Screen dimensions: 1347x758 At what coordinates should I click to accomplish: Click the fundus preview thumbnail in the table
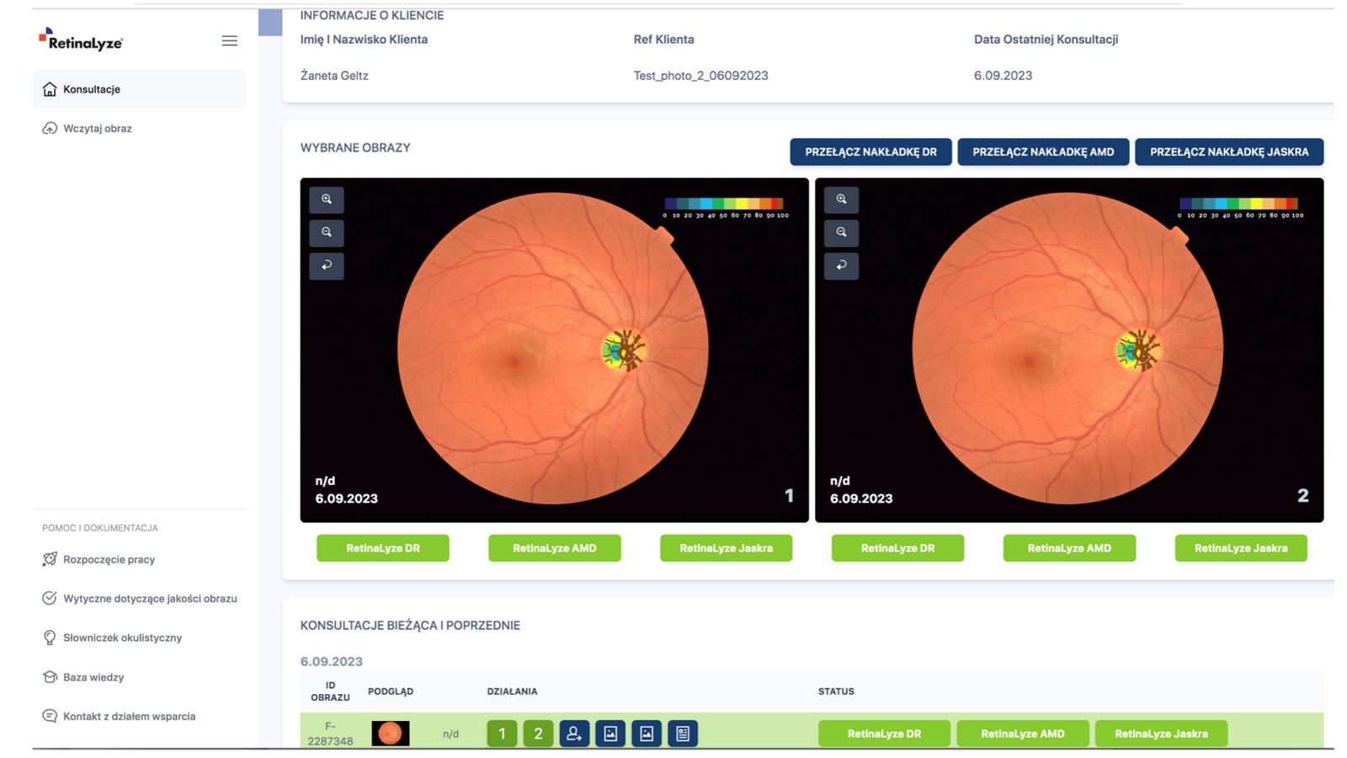391,734
